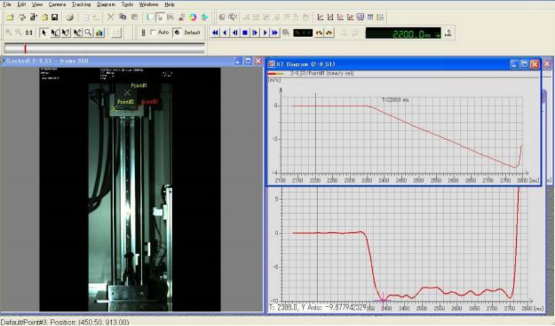Click the red marker on timeline slider

click(x=25, y=49)
